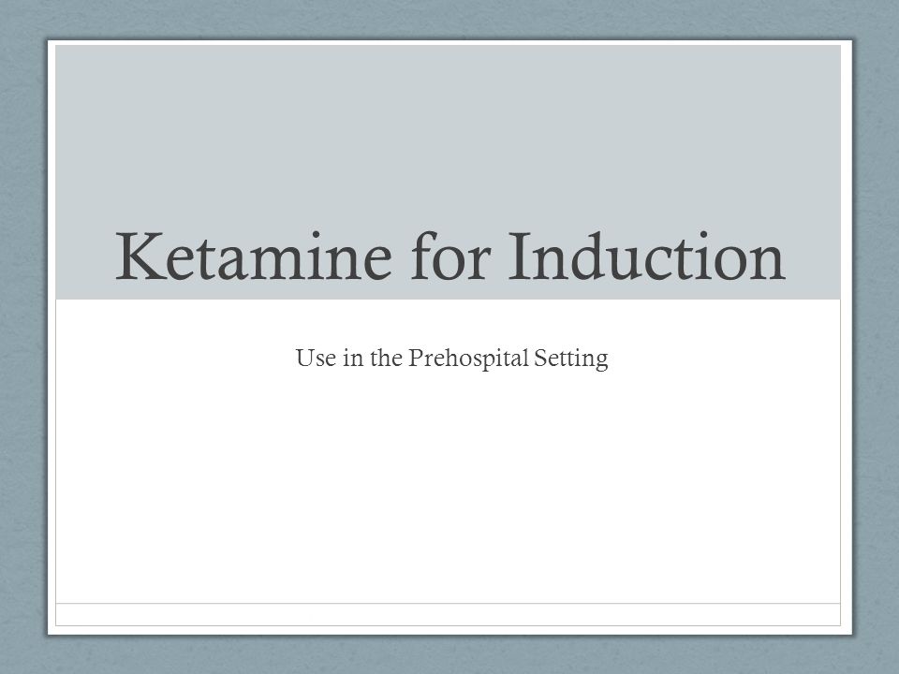Click the capital "U" in Use

(304, 358)
